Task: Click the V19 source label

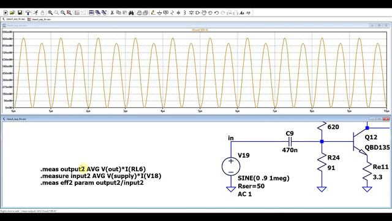Action: pos(244,155)
